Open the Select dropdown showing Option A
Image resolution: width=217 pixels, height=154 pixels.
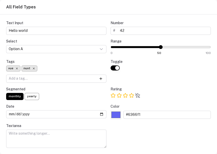(x=56, y=49)
